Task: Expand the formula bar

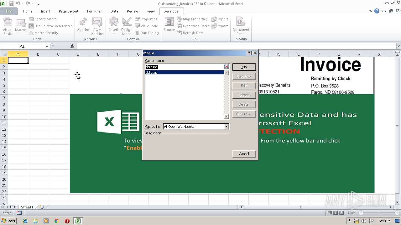Action: click(x=398, y=46)
